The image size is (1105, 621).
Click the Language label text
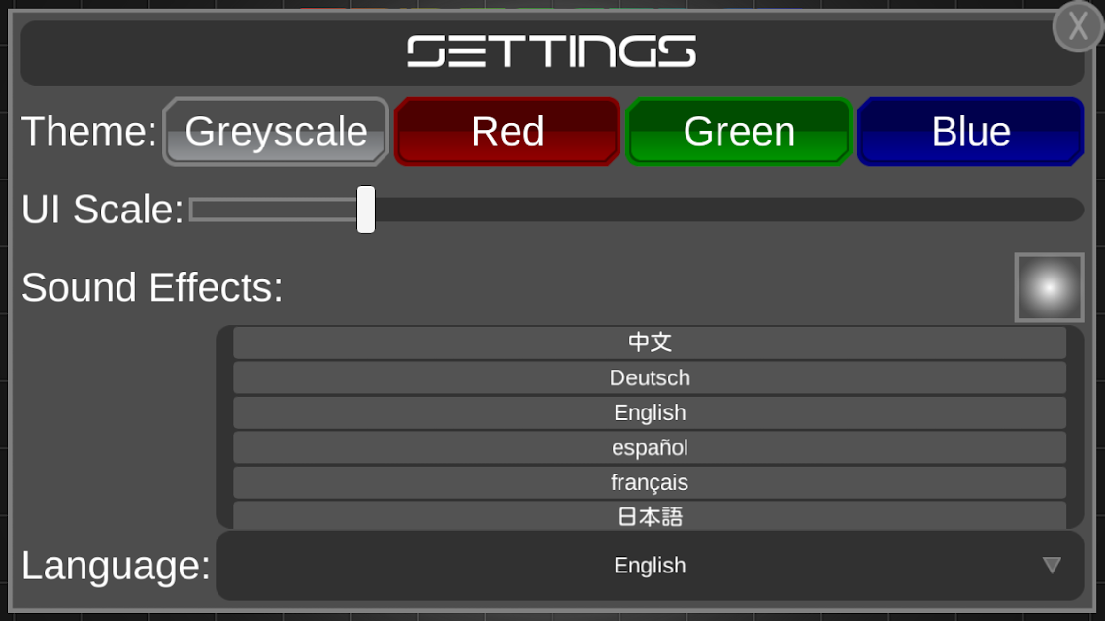[x=117, y=566]
